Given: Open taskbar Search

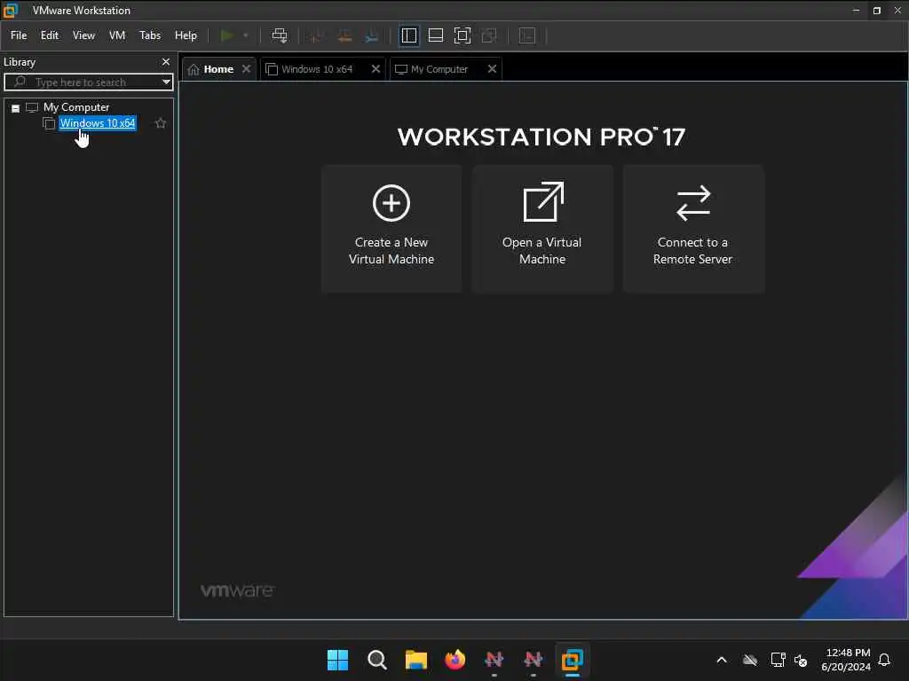Looking at the screenshot, I should tap(376, 660).
